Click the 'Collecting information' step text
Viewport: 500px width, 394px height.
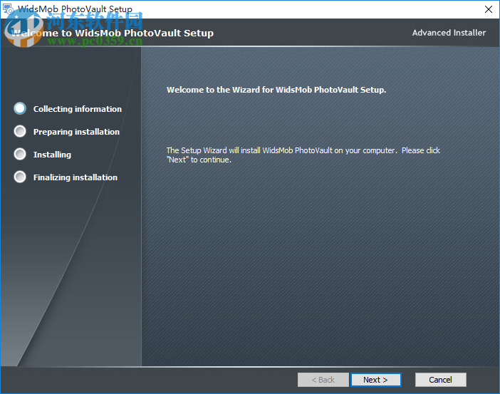(x=78, y=109)
